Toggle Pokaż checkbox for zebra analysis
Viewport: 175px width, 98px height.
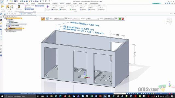[52, 8]
